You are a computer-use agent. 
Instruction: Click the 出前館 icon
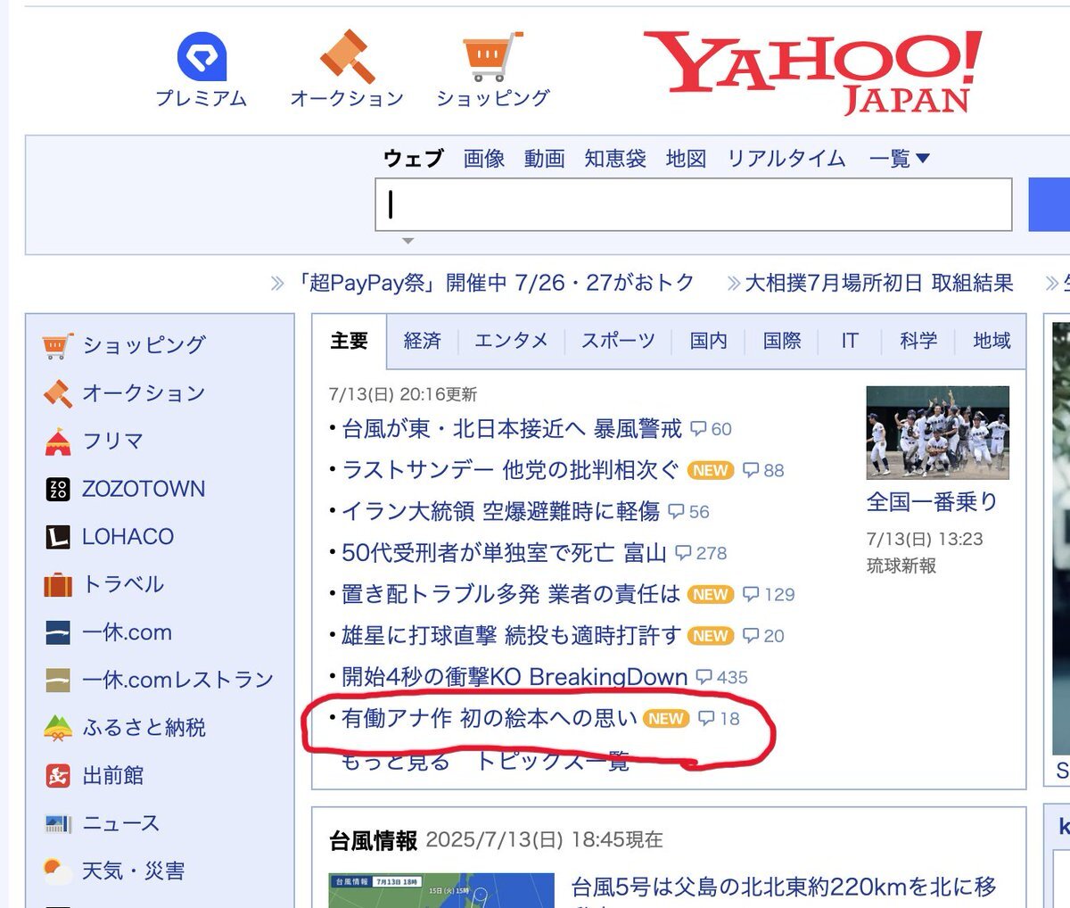pos(58,775)
